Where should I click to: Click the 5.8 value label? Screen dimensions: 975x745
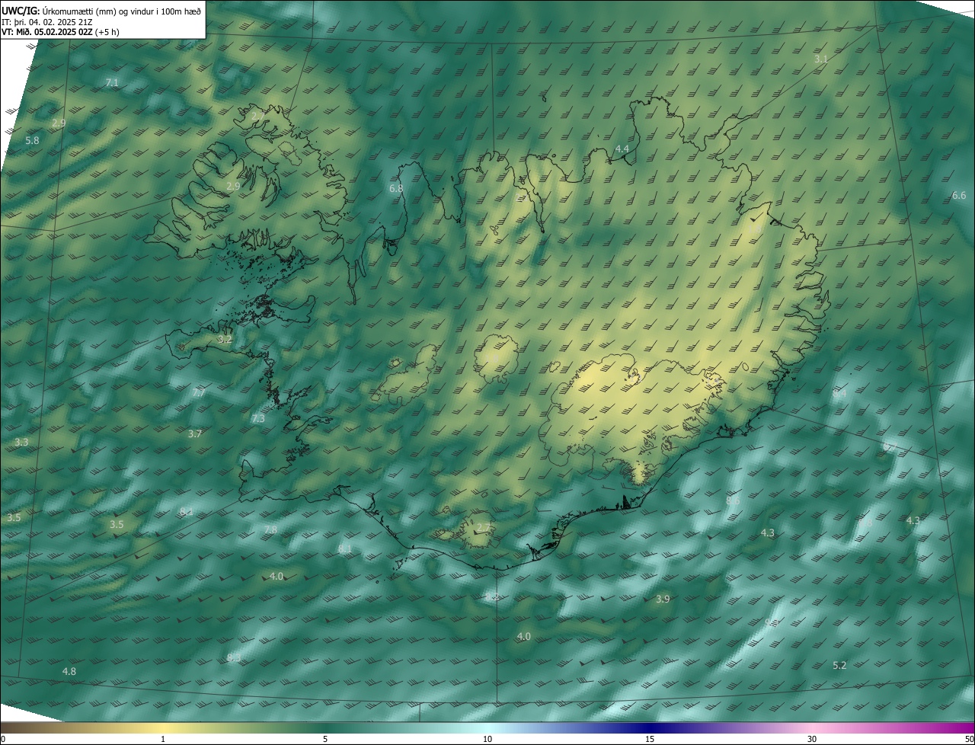click(x=32, y=140)
